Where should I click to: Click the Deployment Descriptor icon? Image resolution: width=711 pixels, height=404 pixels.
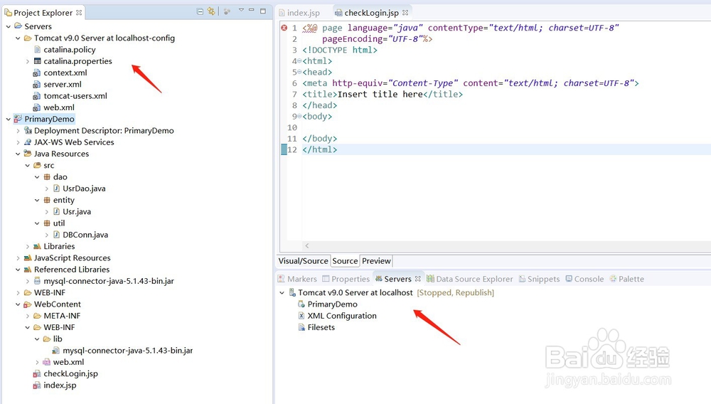[x=28, y=131]
